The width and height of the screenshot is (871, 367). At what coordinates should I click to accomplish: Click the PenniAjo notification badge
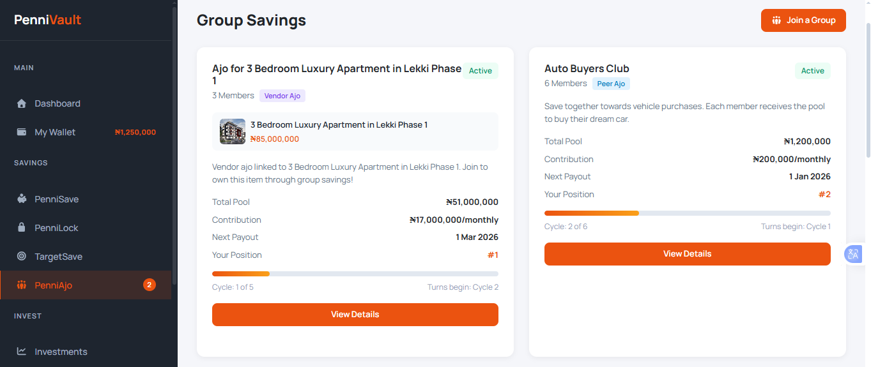[x=149, y=285]
